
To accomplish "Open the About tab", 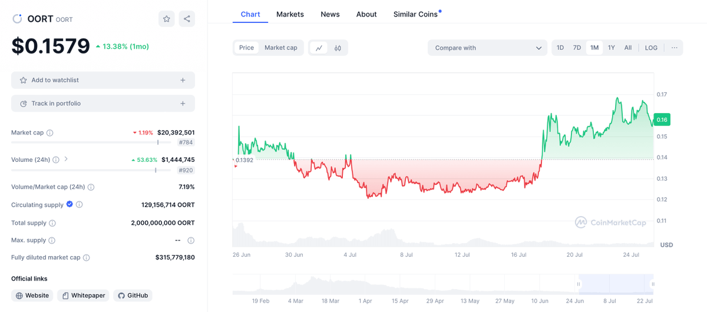I will click(x=366, y=14).
